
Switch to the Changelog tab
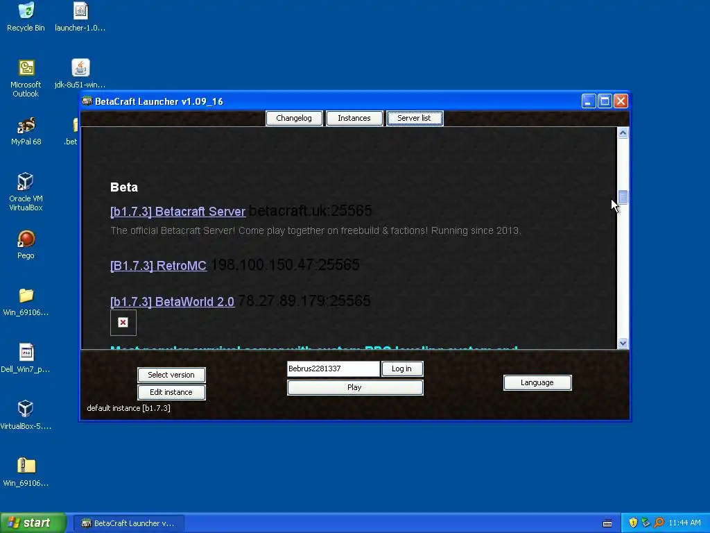[x=294, y=118]
